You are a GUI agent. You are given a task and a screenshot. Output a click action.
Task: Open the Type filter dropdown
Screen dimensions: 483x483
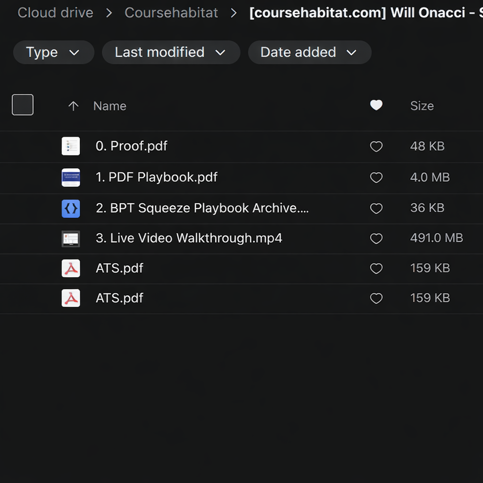(x=53, y=52)
